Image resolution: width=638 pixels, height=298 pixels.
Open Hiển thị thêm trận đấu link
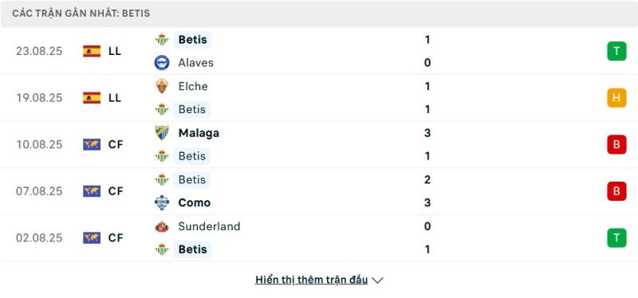point(311,280)
